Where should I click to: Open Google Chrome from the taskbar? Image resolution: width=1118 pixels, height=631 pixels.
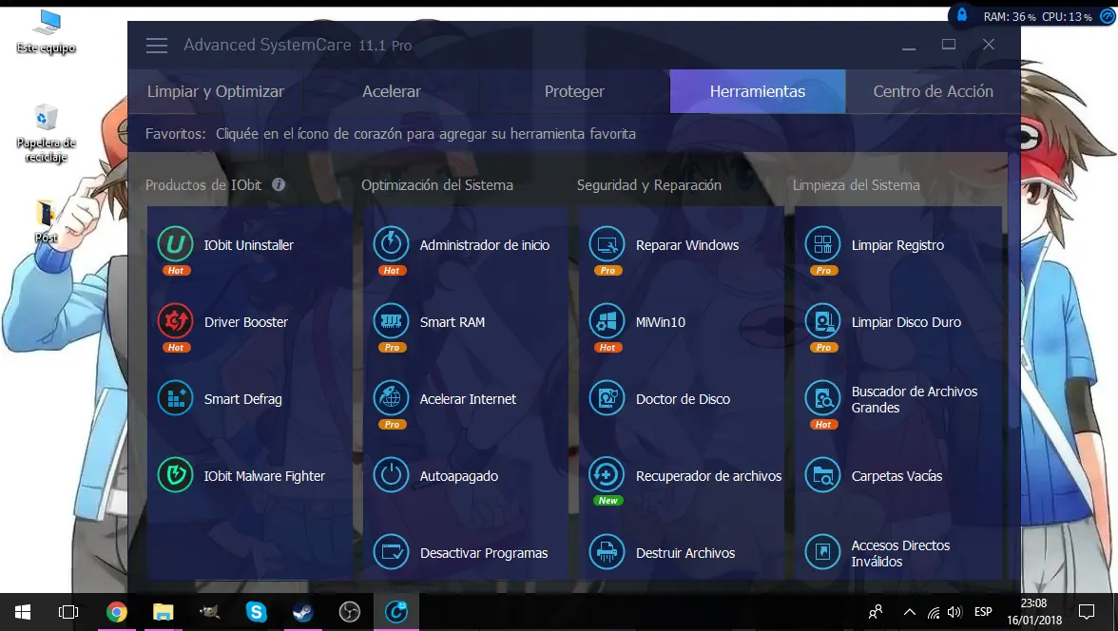116,612
